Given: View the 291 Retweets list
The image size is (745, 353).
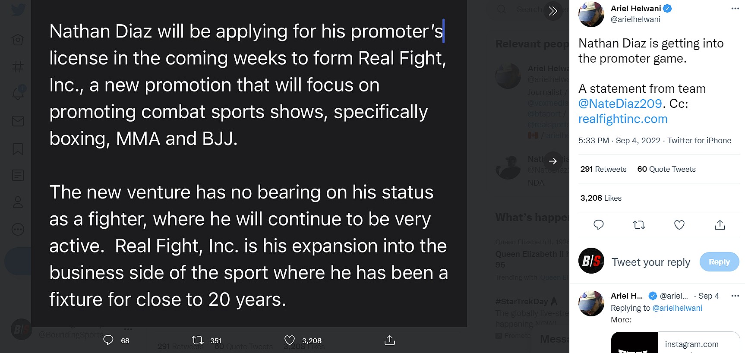Looking at the screenshot, I should (603, 169).
